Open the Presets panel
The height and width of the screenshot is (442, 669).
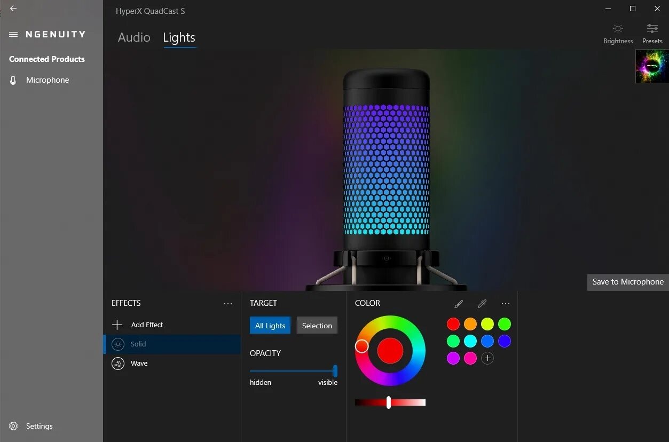(x=652, y=34)
